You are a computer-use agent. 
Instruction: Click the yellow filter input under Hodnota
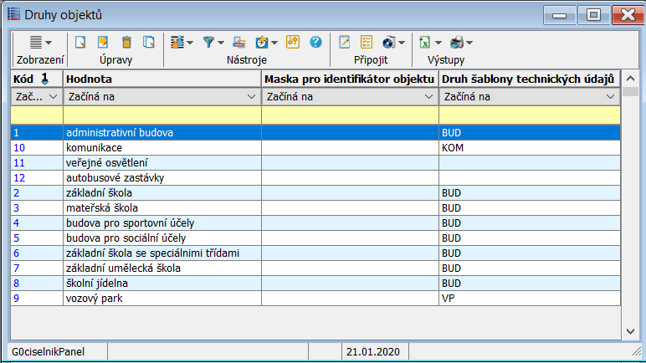[162, 115]
